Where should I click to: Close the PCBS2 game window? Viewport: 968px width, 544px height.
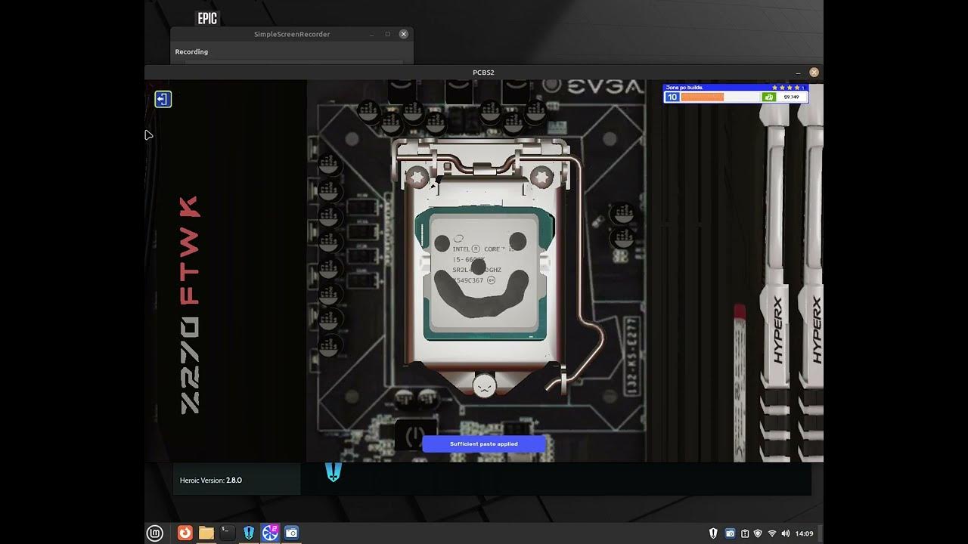[x=814, y=73]
